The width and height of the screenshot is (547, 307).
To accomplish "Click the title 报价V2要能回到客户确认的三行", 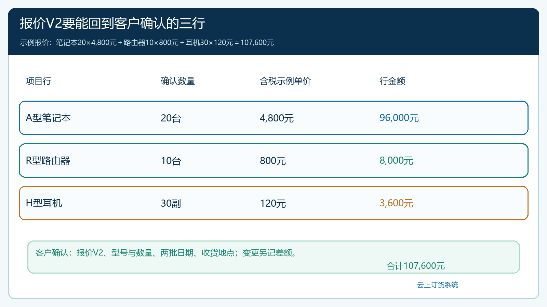I will tap(112, 24).
